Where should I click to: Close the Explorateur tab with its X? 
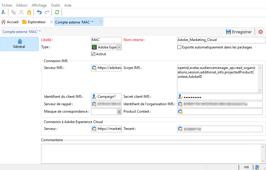pyautogui.click(x=51, y=22)
